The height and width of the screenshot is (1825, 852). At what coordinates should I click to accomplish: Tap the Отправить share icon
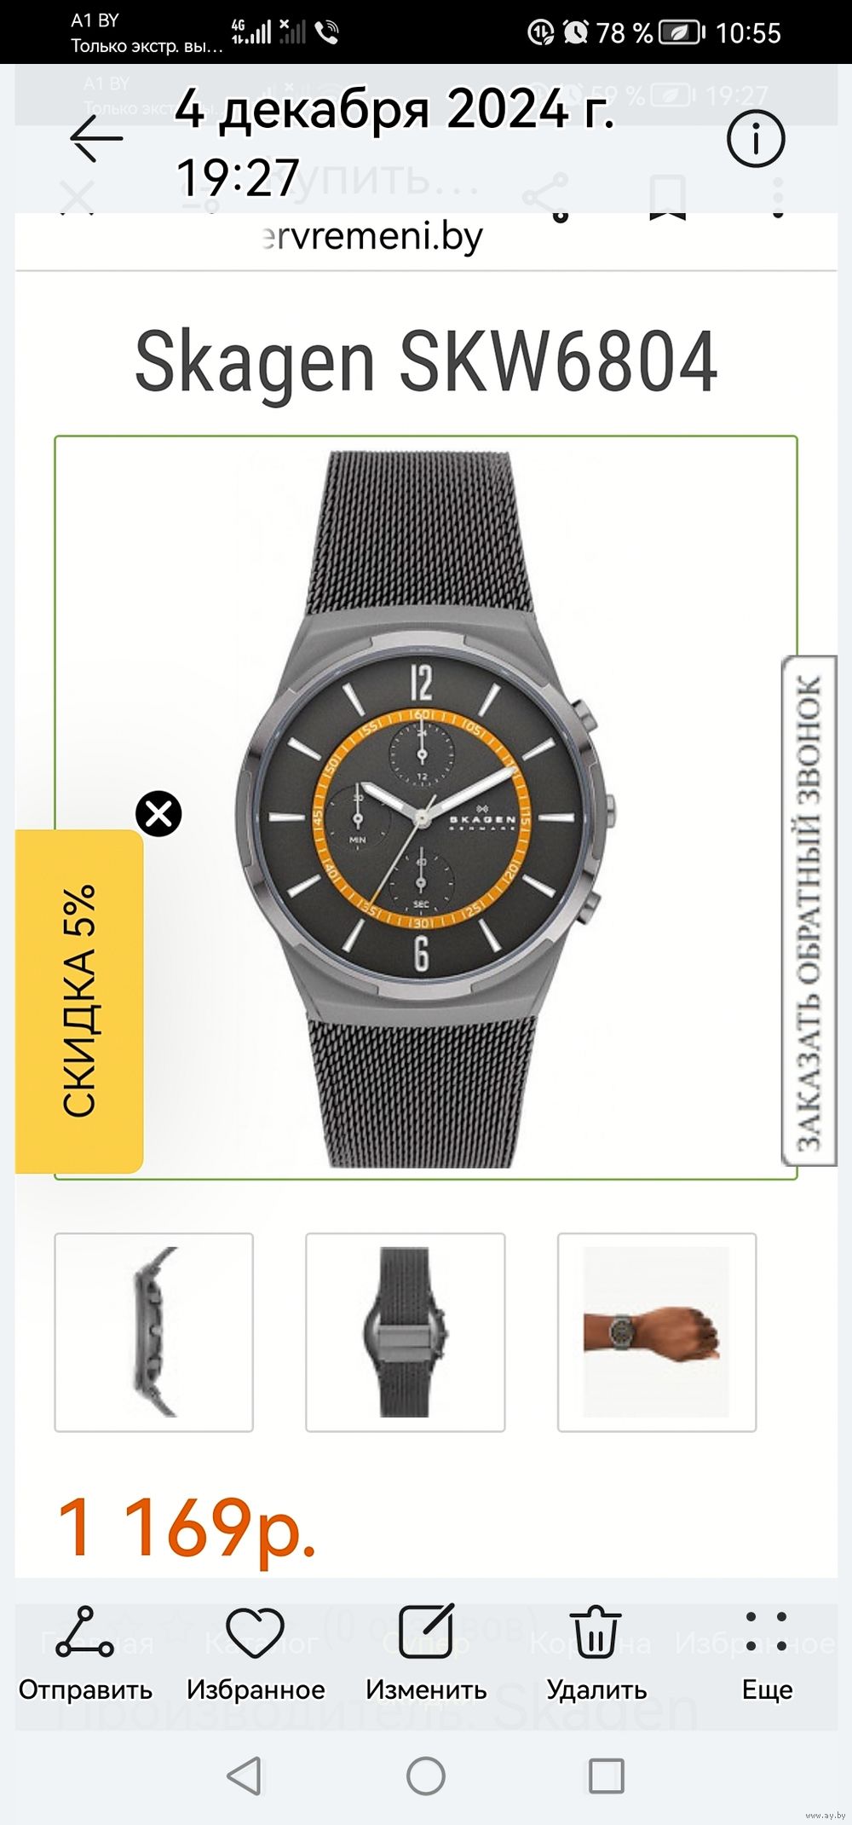(x=85, y=1654)
